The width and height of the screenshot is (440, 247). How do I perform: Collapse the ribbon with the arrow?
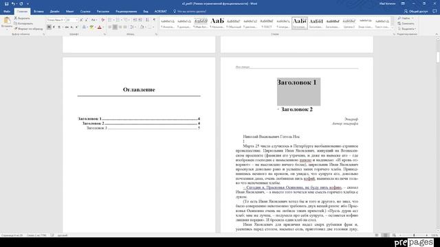(x=437, y=34)
